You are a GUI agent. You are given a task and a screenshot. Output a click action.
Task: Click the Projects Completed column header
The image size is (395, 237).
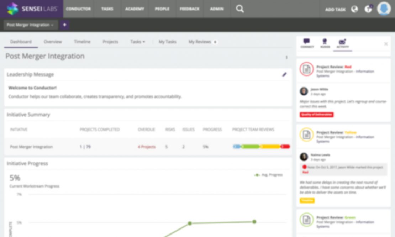100,130
